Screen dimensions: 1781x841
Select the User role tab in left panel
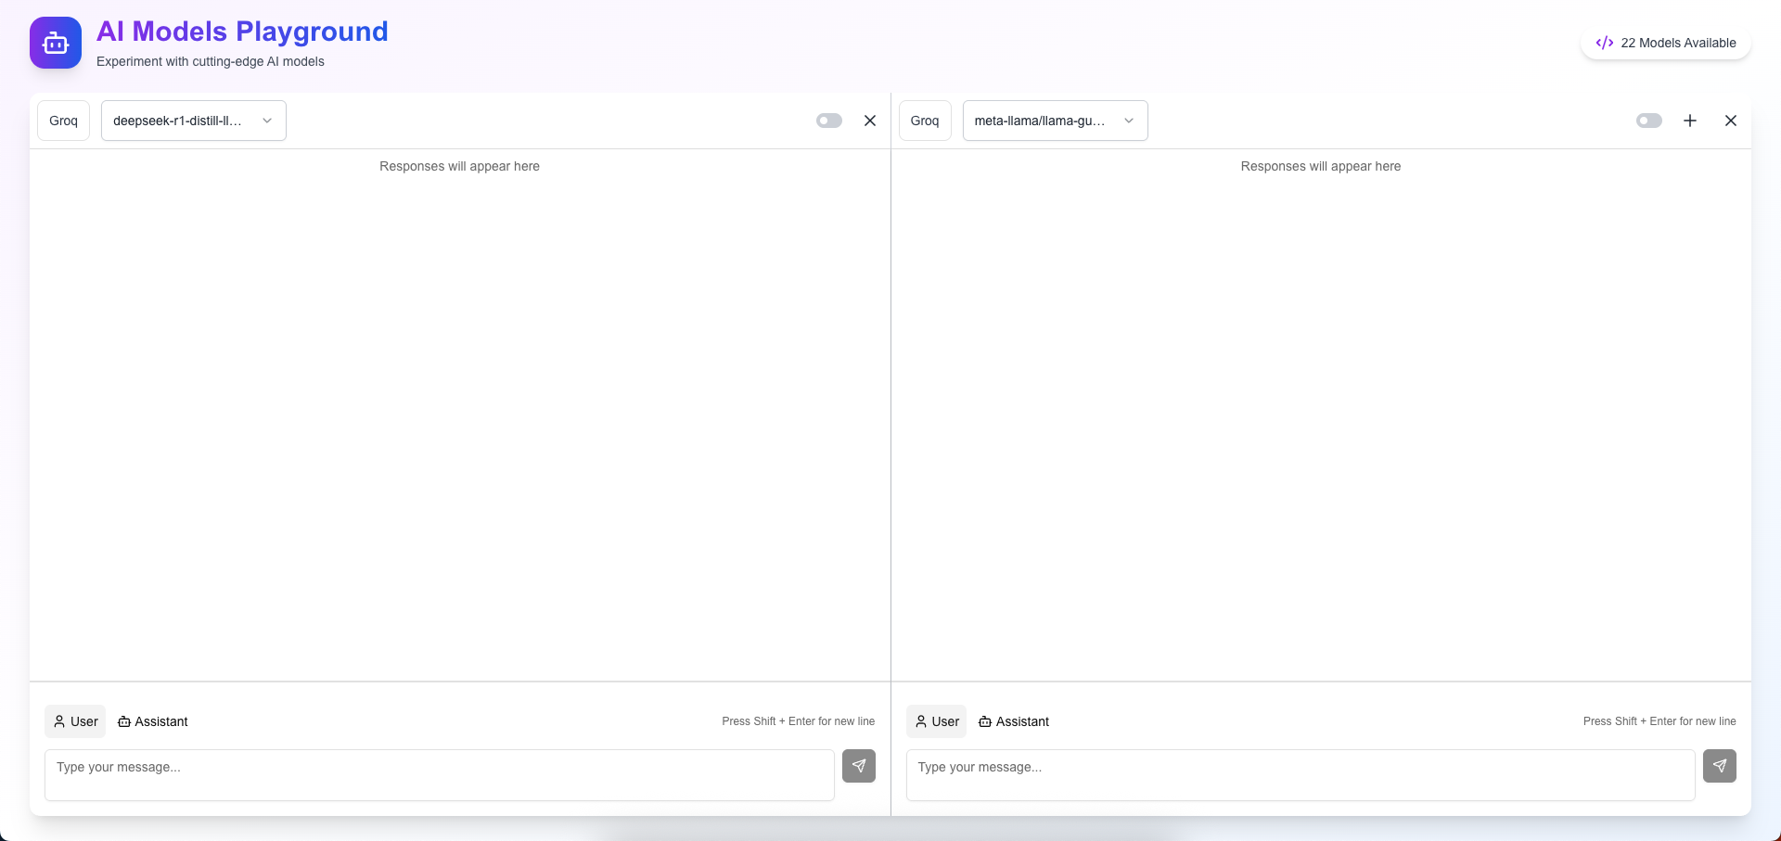(75, 721)
